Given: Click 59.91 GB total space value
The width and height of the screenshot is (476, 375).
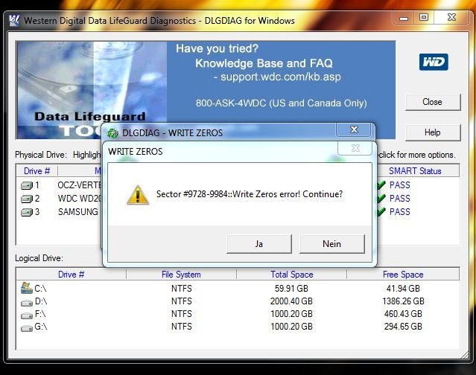Looking at the screenshot, I should click(x=291, y=288).
